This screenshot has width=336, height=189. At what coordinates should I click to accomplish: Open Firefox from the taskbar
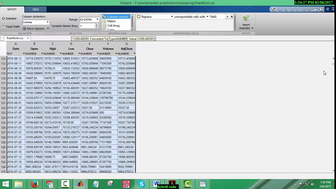click(x=34, y=184)
